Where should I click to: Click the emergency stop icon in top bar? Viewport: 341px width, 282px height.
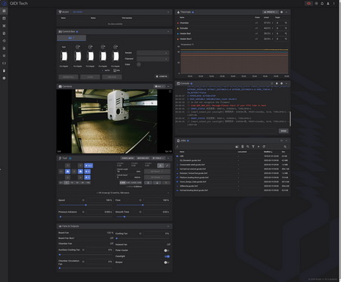[308, 4]
